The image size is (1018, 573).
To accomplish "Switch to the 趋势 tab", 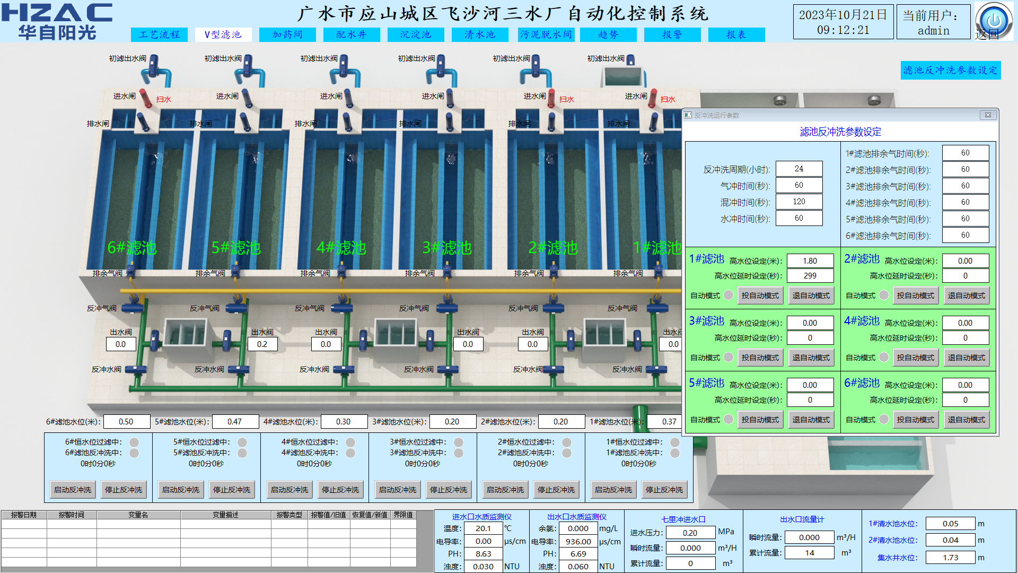I will pos(608,34).
